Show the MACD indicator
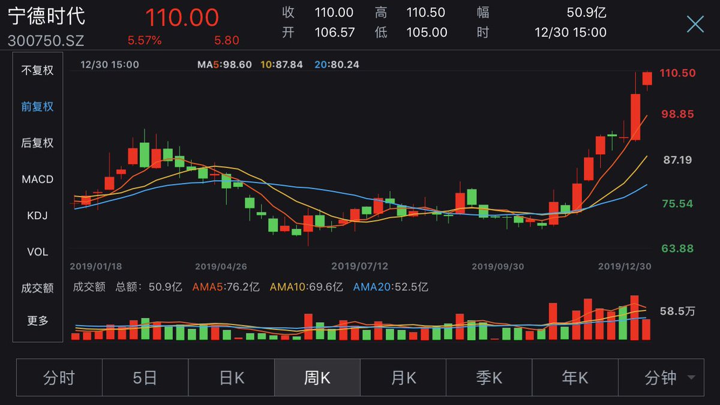Viewport: 720px width, 405px height. point(37,179)
